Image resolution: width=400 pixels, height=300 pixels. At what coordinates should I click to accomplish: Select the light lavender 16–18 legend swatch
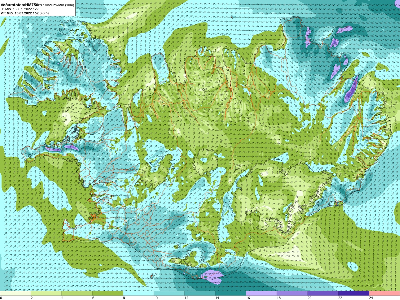[x=262, y=293]
